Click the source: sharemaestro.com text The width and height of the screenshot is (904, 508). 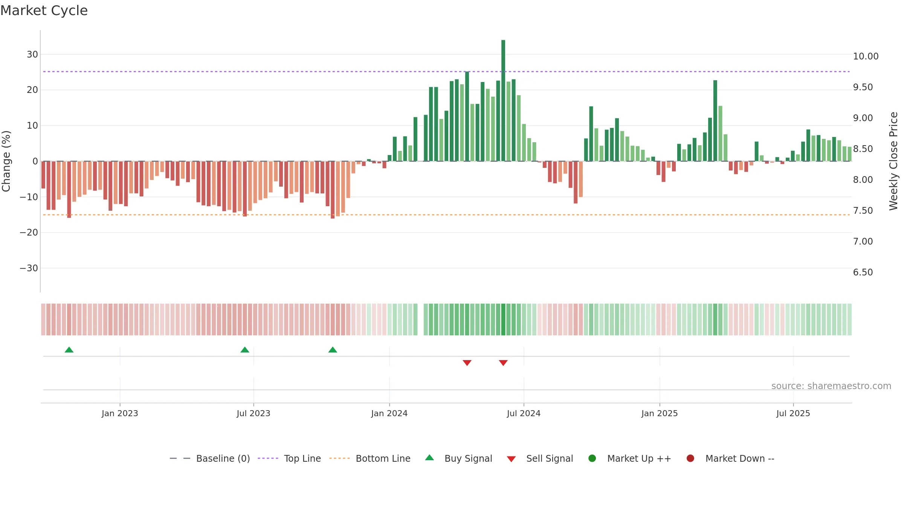tap(831, 386)
